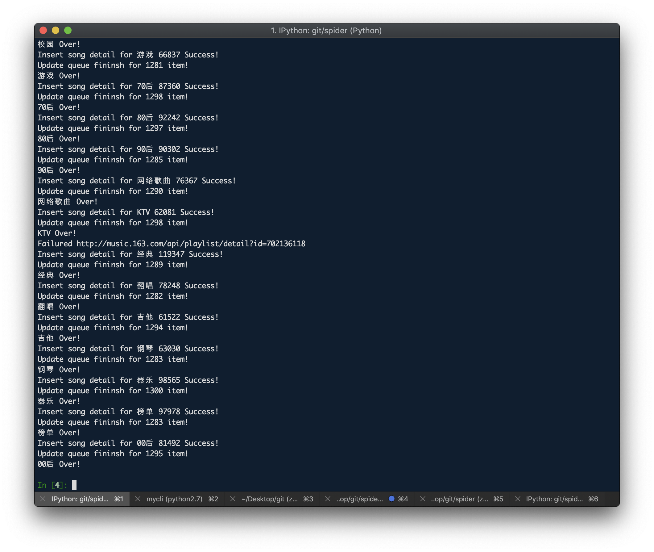The width and height of the screenshot is (654, 552).
Task: Select the ⌘5 ..op/git/spider tab
Action: coord(460,499)
